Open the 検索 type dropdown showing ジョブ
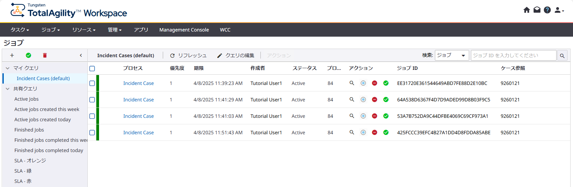The image size is (573, 187). click(452, 55)
